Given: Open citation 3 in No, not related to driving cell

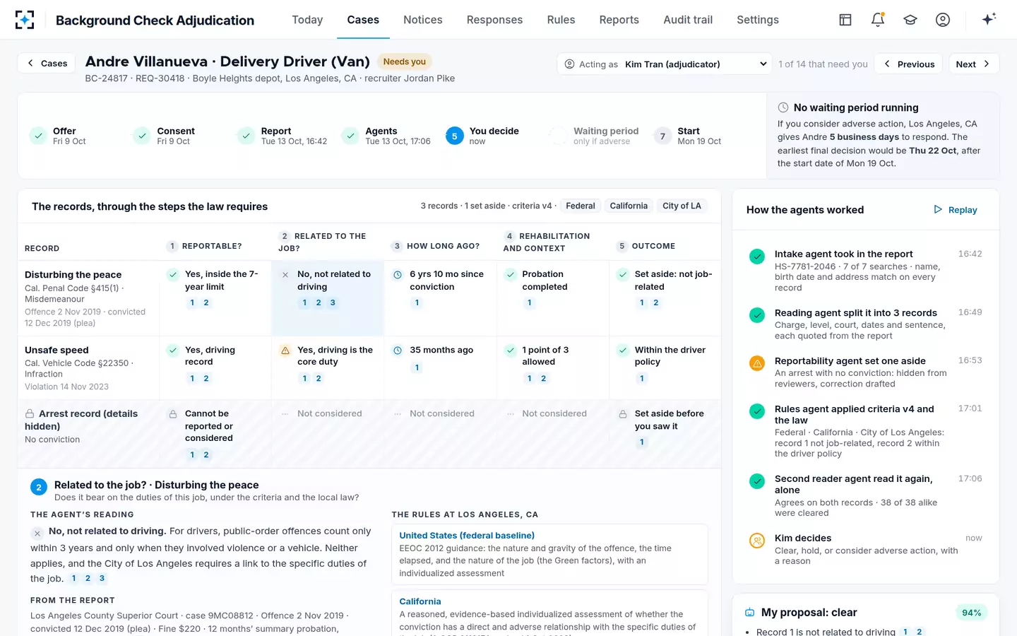Looking at the screenshot, I should 333,303.
